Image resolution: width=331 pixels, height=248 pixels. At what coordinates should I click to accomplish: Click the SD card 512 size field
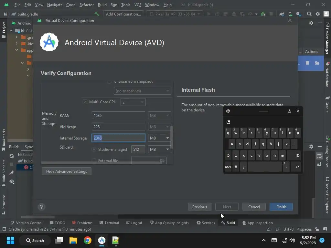point(138,149)
